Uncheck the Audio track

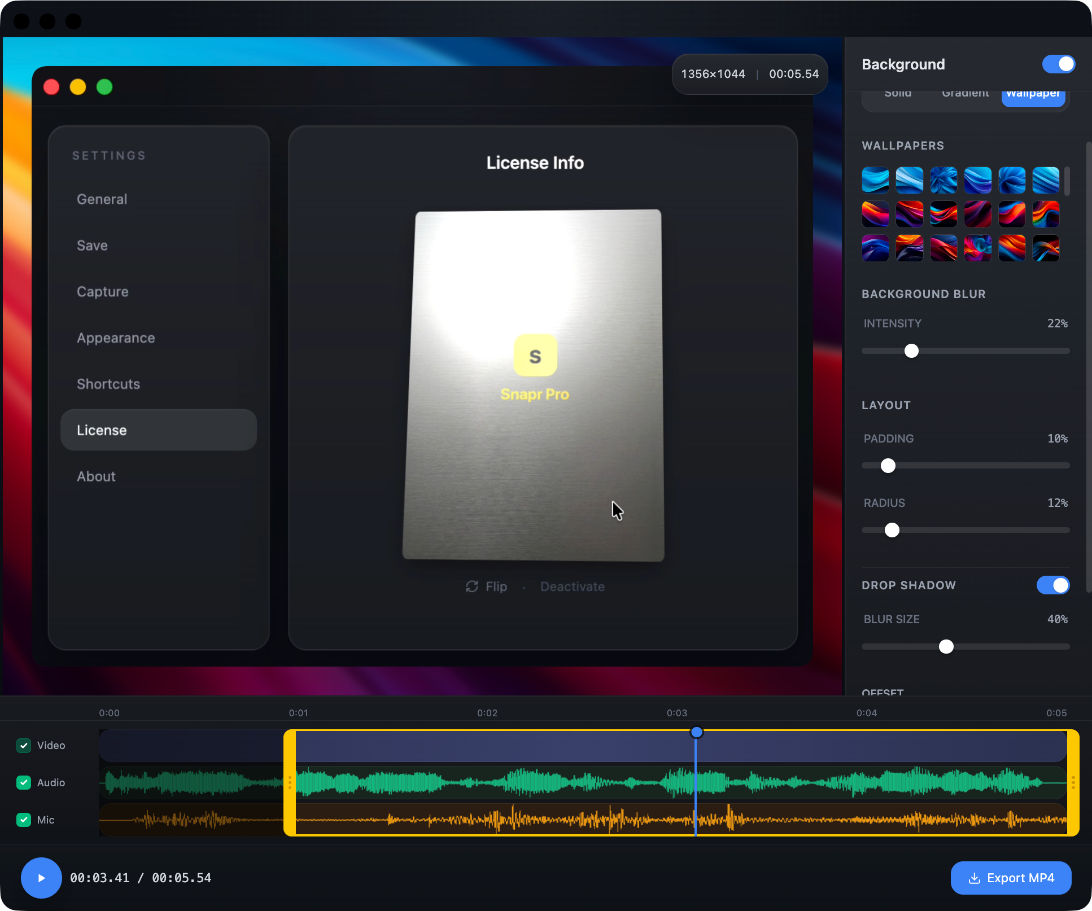coord(23,782)
